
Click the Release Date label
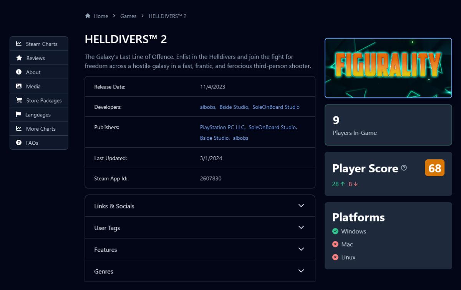click(110, 87)
